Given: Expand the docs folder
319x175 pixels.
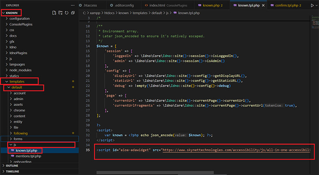Looking at the screenshot, I should (x=13, y=36).
